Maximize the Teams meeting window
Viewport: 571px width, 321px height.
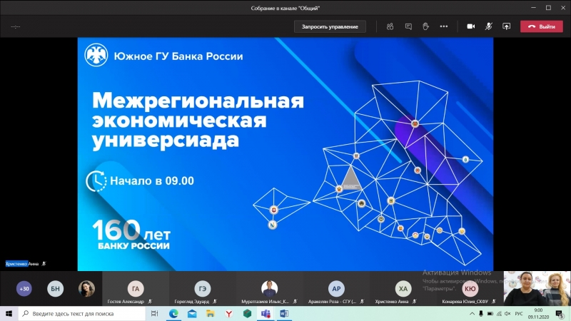pyautogui.click(x=548, y=8)
